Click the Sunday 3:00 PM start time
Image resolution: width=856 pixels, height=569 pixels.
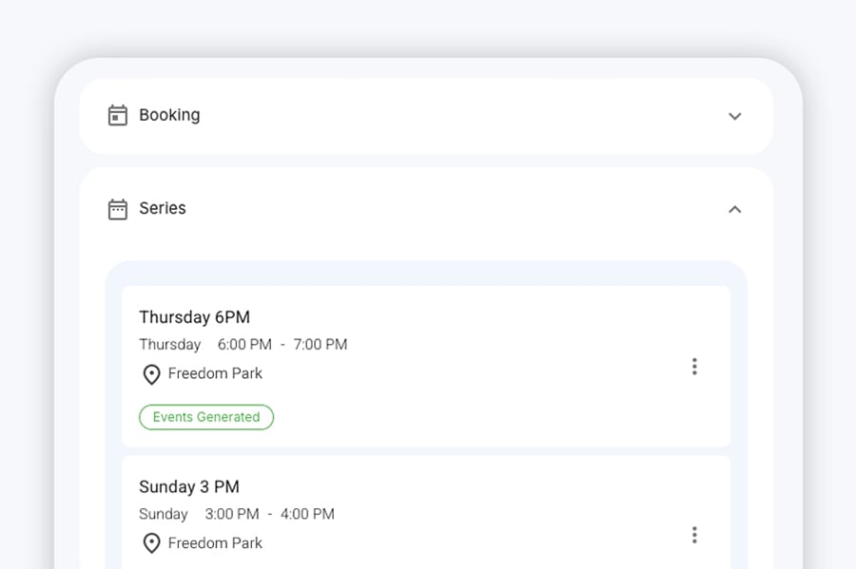232,514
